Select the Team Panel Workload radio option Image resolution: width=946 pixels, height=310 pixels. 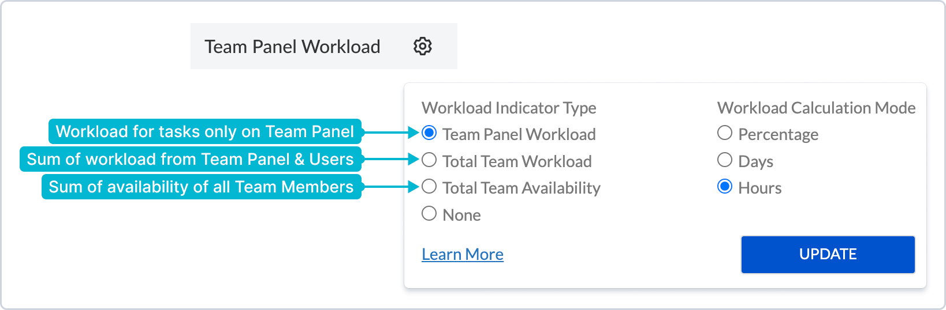tap(429, 133)
